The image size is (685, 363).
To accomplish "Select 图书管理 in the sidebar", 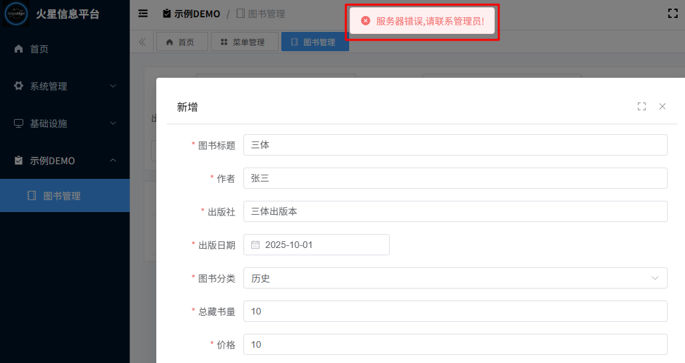I will pos(62,196).
